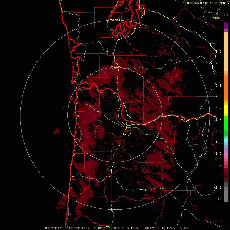Pick the yellow band of the color bar

226,109
